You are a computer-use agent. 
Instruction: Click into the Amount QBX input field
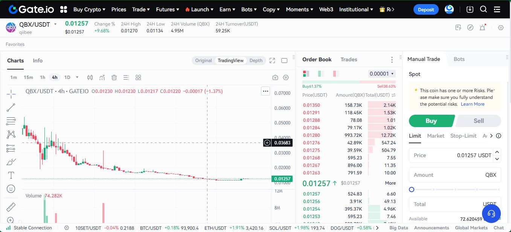point(448,175)
